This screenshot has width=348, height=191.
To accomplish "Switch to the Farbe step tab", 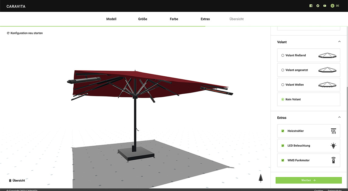I will pos(174,19).
